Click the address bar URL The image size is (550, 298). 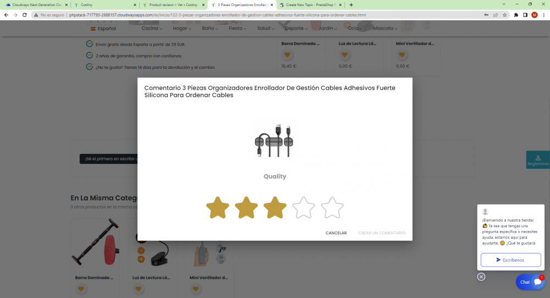pyautogui.click(x=217, y=15)
